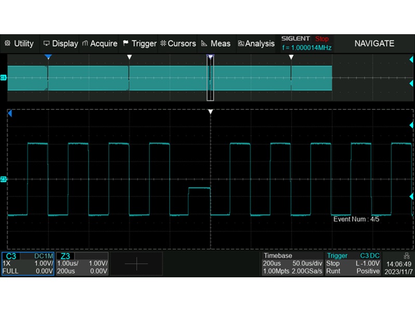Click the date and time display
415x311 pixels.
399,268
